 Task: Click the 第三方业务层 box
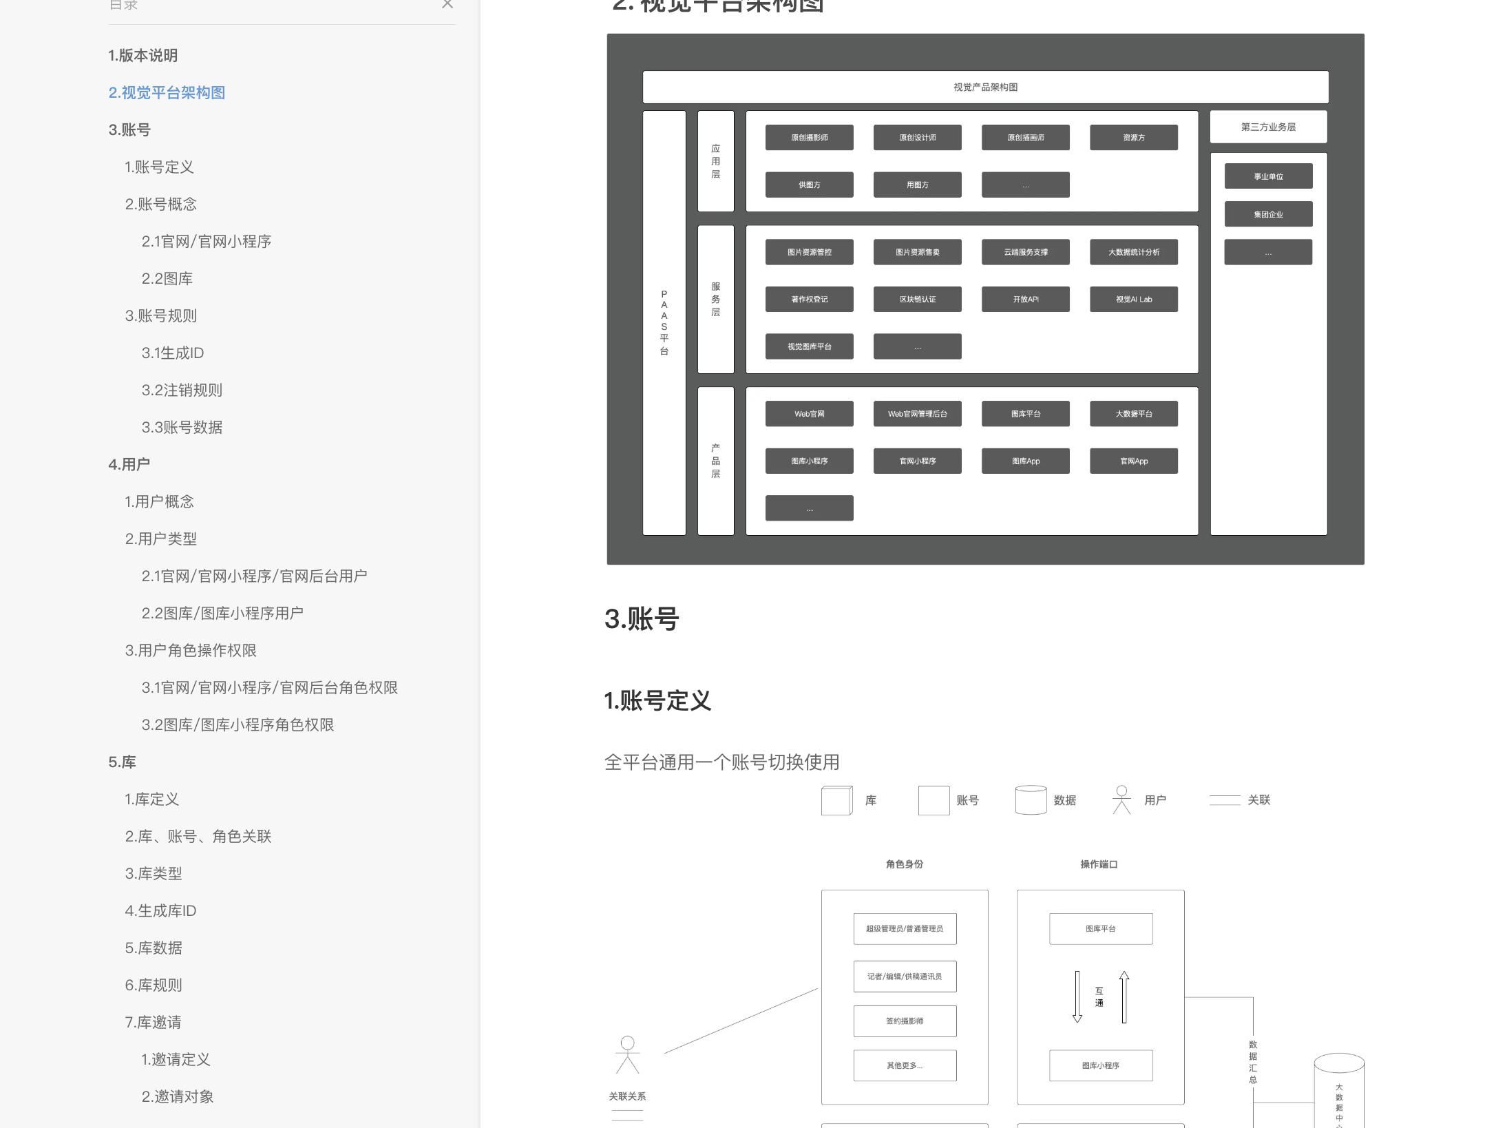1268,127
